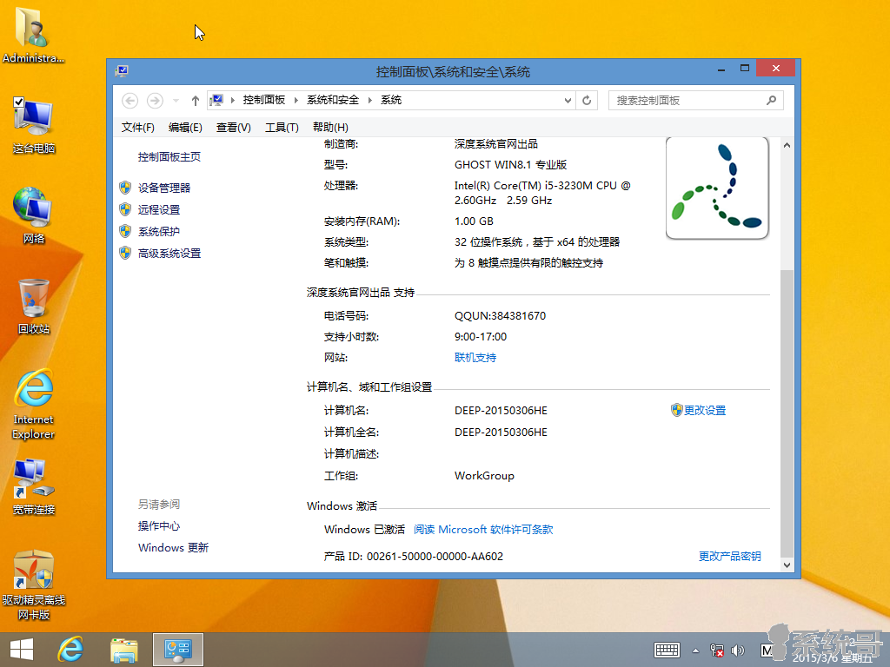Click the 系统 breadcrumb
Image resolution: width=890 pixels, height=667 pixels.
point(391,100)
